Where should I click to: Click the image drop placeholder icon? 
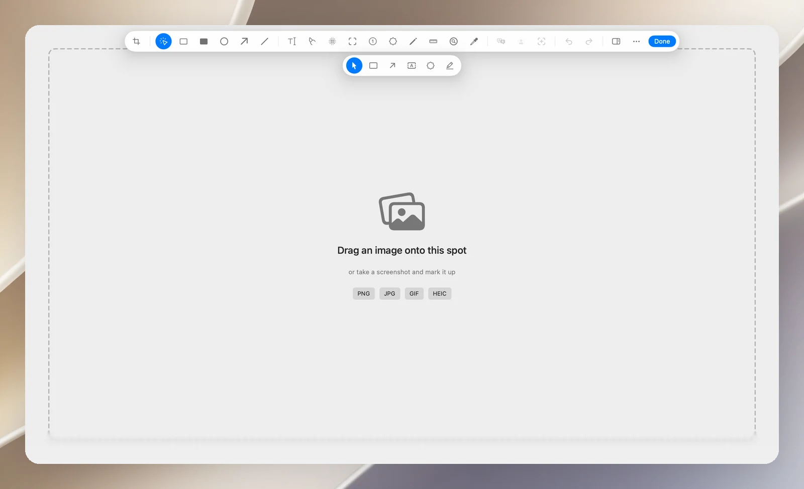(x=402, y=211)
